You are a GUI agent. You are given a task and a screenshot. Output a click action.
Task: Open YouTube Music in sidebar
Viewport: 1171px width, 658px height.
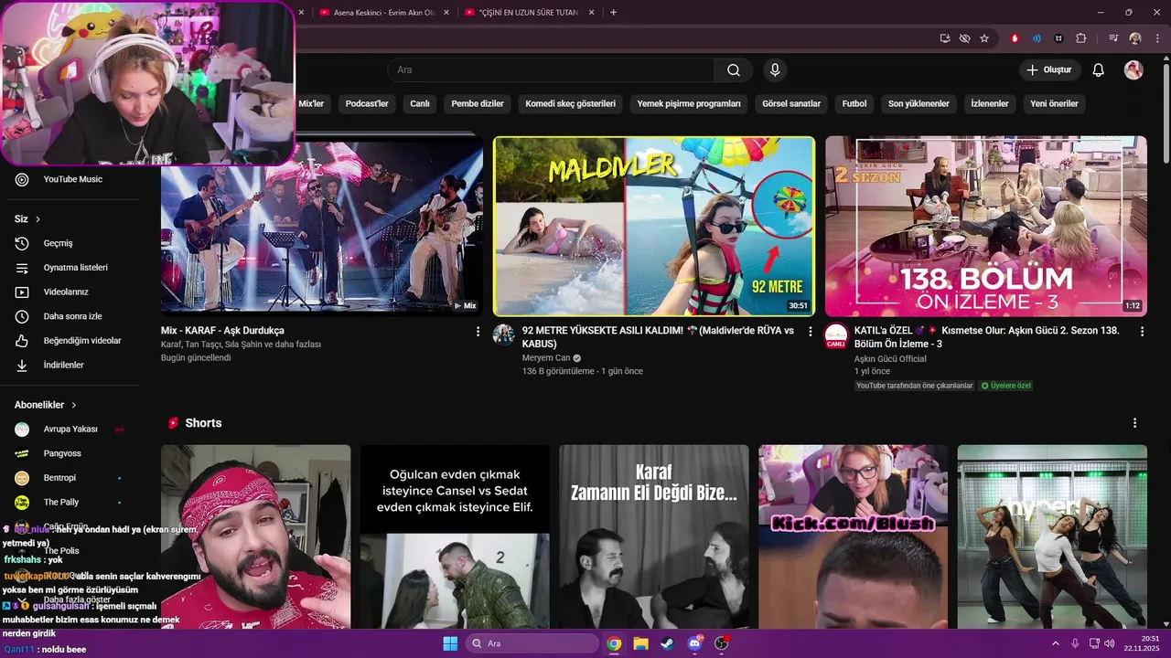pyautogui.click(x=73, y=179)
